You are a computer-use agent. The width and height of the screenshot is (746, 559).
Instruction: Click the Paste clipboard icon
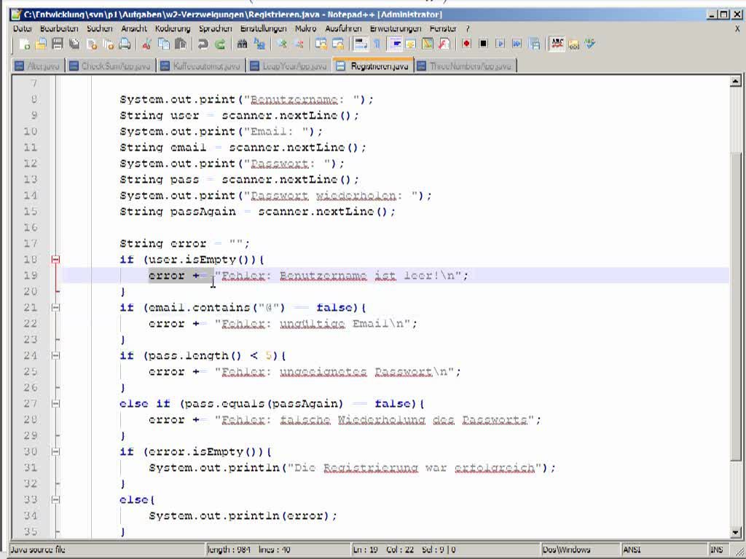coord(181,44)
